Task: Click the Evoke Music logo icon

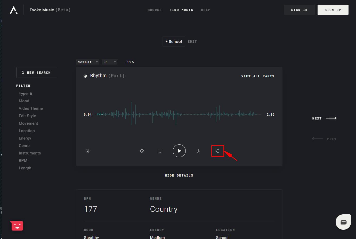Action: pyautogui.click(x=14, y=10)
